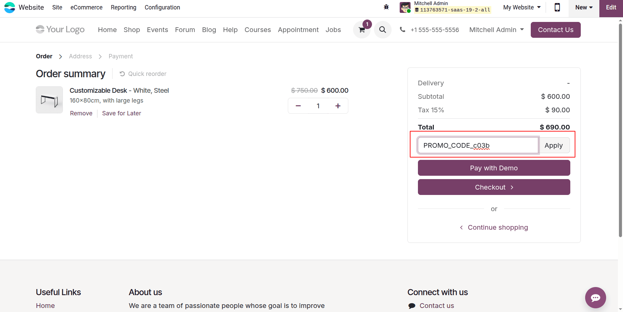This screenshot has width=623, height=312.
Task: Open the Blog page
Action: click(209, 30)
